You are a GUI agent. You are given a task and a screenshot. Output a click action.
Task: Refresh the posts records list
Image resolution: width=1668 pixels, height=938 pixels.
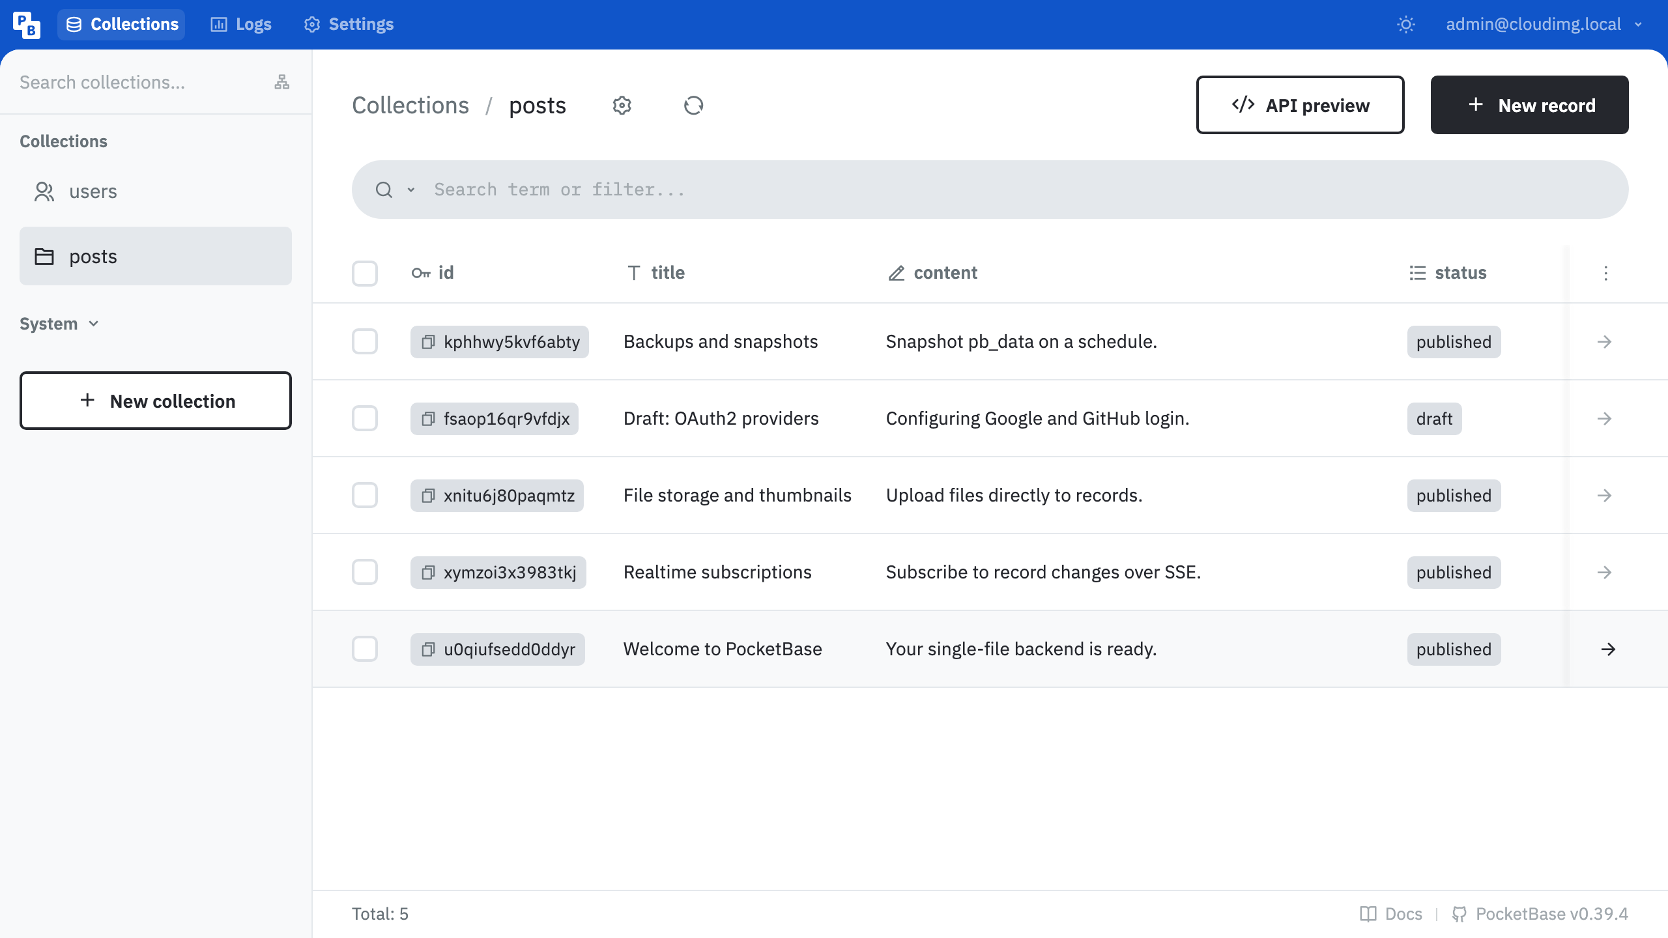click(x=694, y=106)
